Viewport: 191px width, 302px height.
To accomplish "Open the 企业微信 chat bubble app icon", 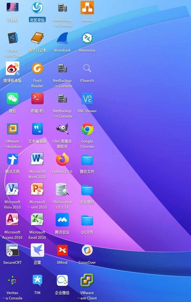I will [x=62, y=280].
